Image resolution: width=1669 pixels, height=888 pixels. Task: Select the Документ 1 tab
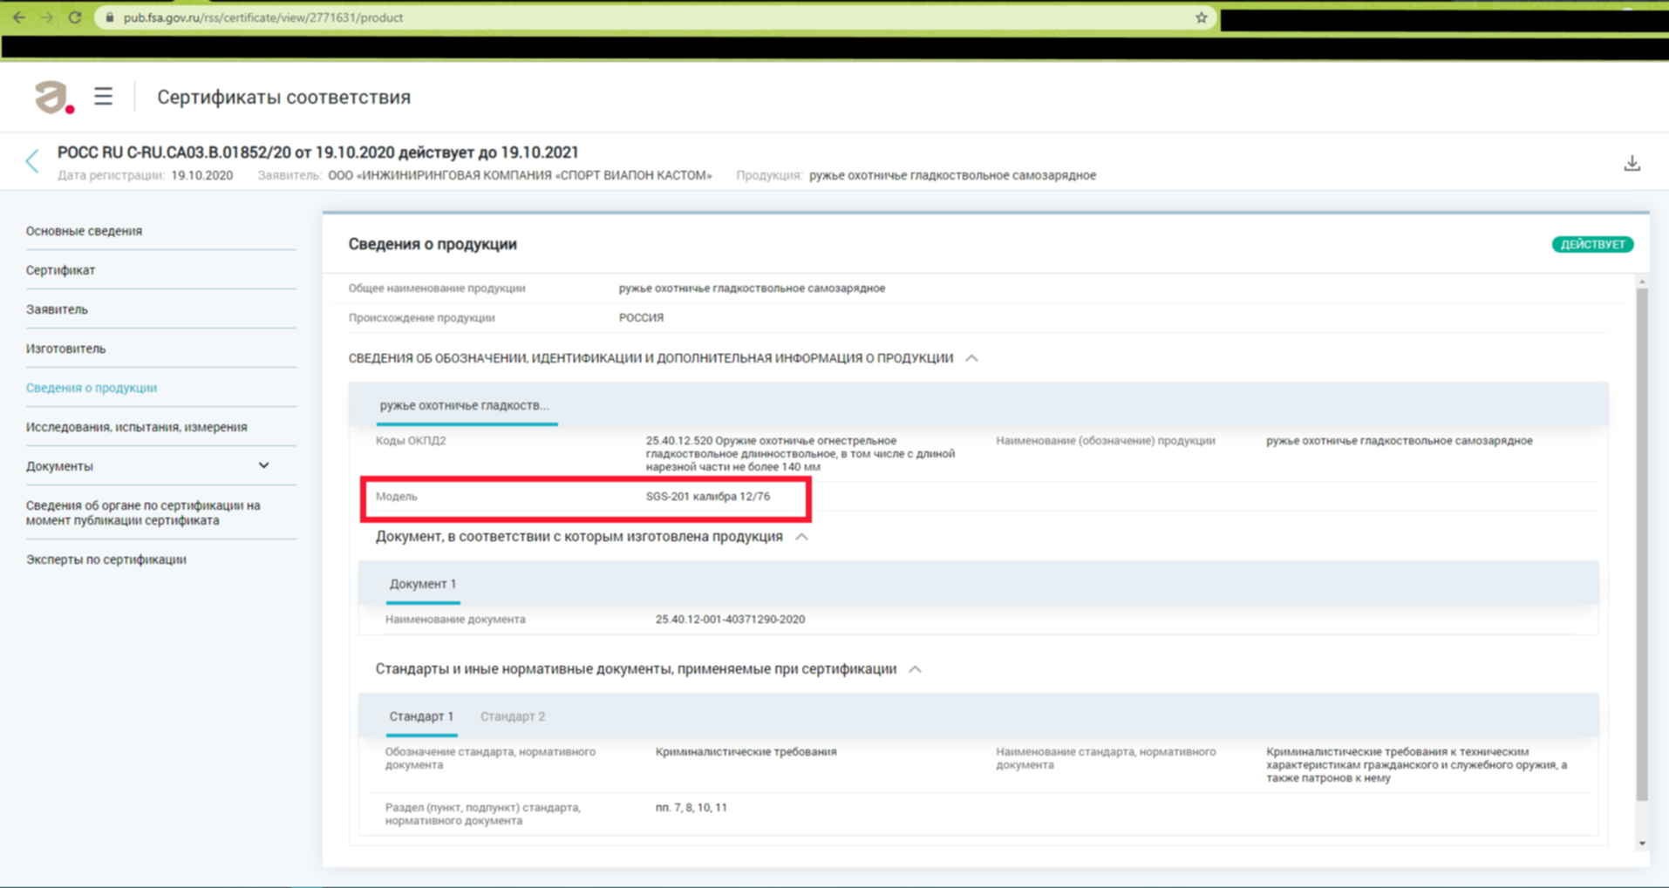click(423, 584)
